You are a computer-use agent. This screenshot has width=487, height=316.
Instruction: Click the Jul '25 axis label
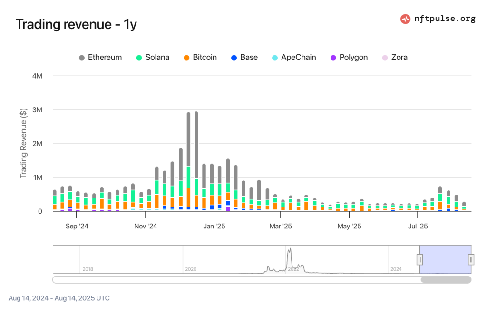(418, 226)
